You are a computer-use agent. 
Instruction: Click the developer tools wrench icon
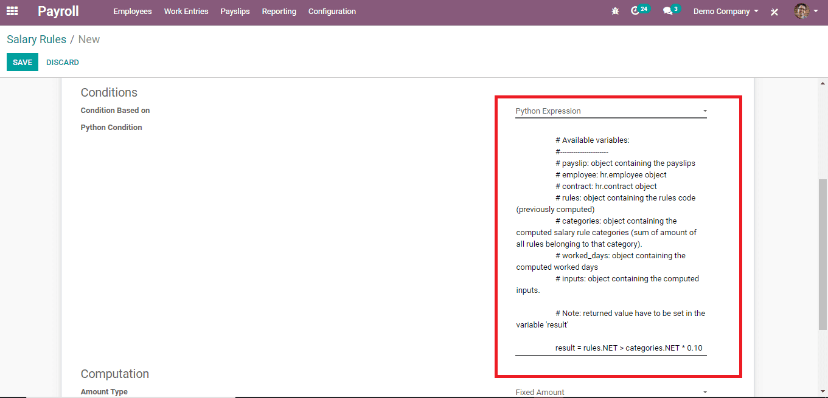pyautogui.click(x=774, y=12)
